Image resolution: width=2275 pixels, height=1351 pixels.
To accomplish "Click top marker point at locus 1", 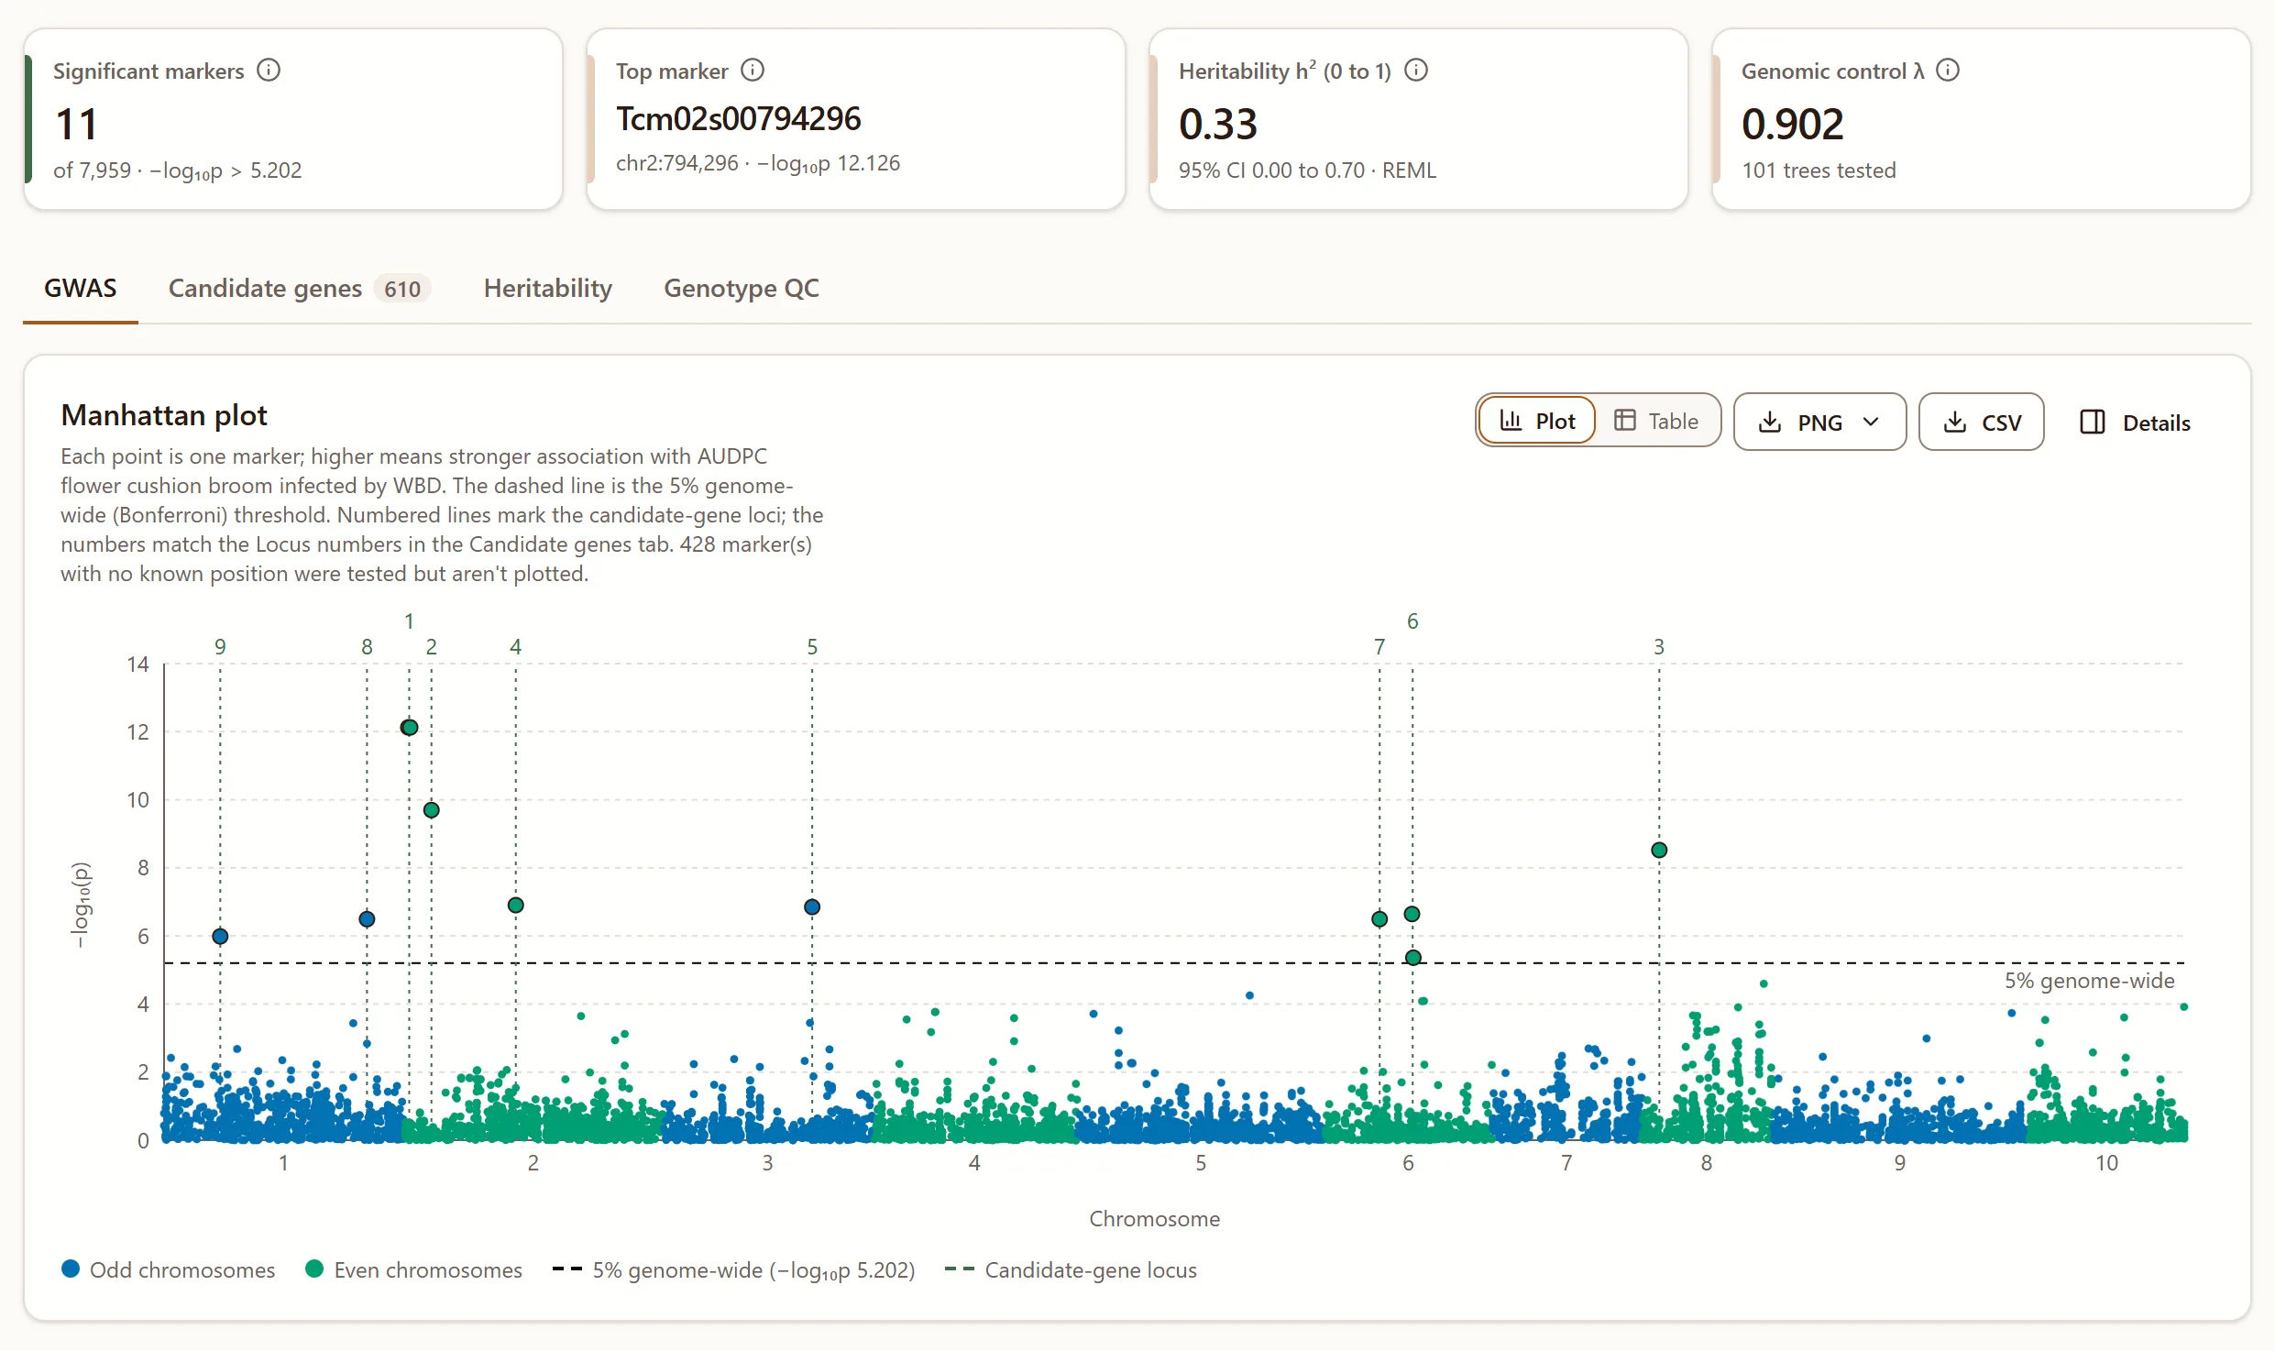I will tap(410, 728).
